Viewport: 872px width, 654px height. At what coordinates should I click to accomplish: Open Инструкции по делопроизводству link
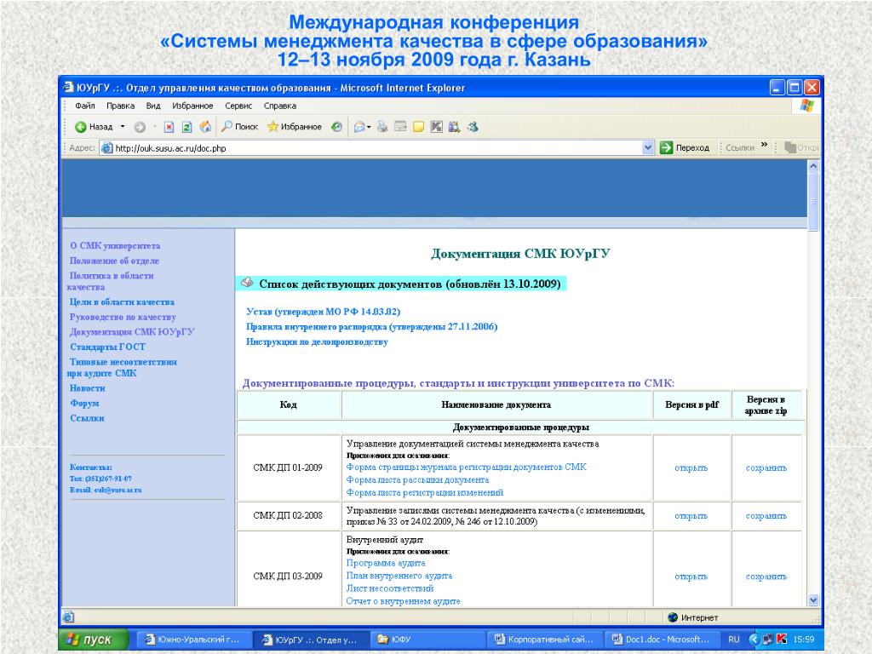pyautogui.click(x=317, y=342)
